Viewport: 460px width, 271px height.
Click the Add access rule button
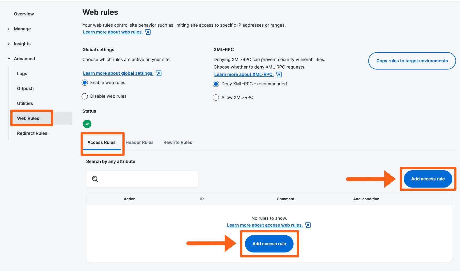tap(428, 179)
